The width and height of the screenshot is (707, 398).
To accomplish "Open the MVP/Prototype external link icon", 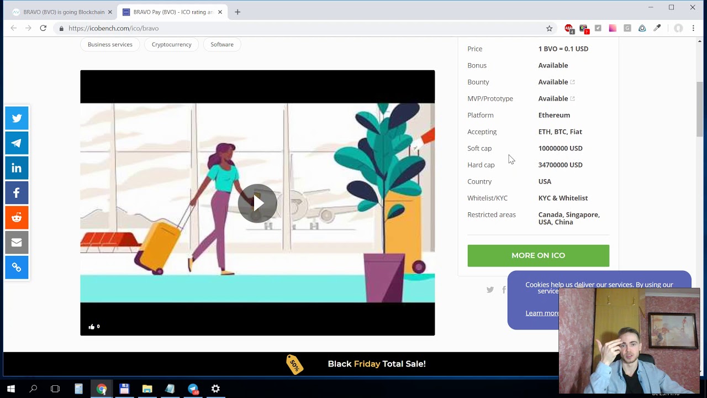I will [572, 98].
